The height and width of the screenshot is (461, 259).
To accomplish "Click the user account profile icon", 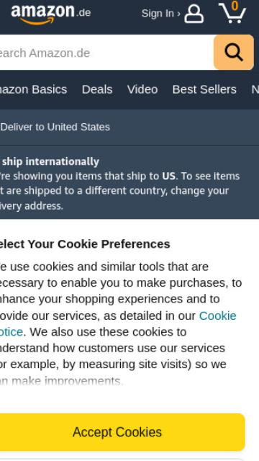I will 194,14.
